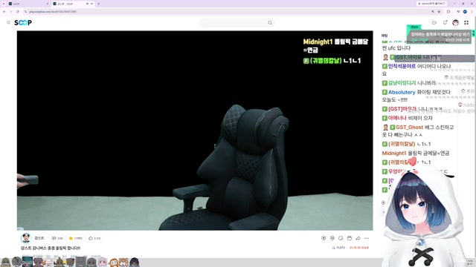Click the viewer count eye button
The height and width of the screenshot is (267, 476).
pos(57,238)
